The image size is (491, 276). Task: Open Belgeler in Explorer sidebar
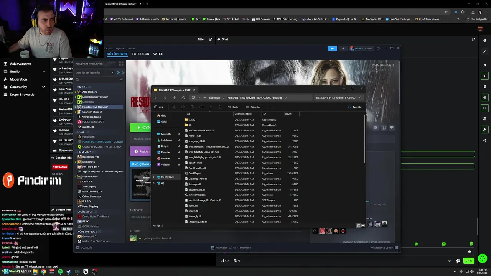[163, 146]
